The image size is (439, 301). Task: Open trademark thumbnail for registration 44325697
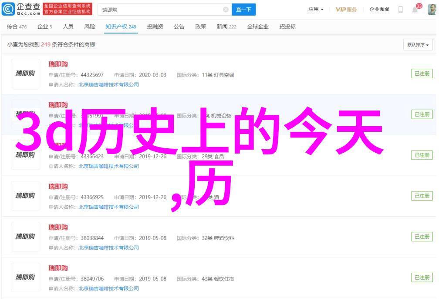[x=25, y=74]
